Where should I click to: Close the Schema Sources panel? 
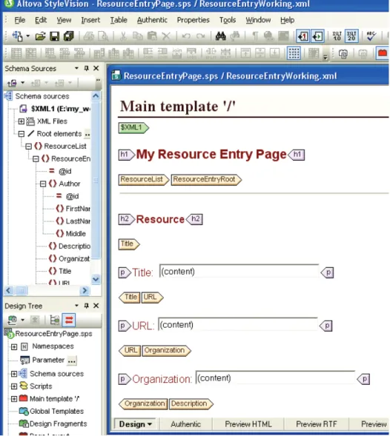click(96, 68)
